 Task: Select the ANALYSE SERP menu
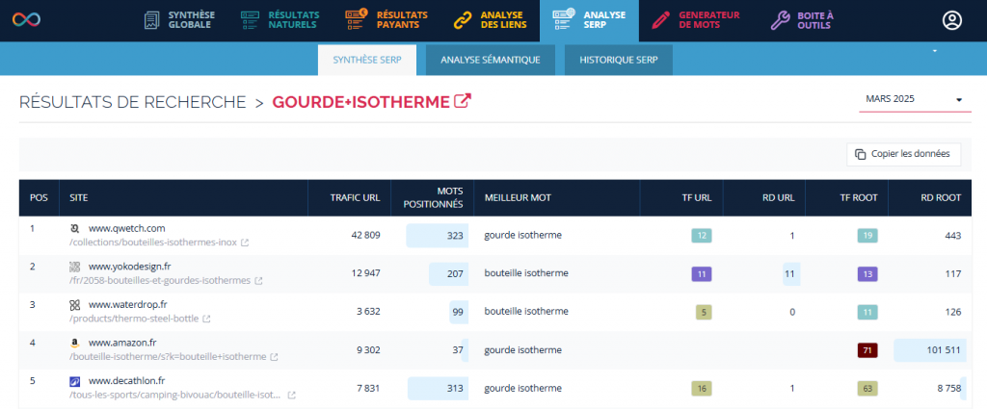(589, 20)
